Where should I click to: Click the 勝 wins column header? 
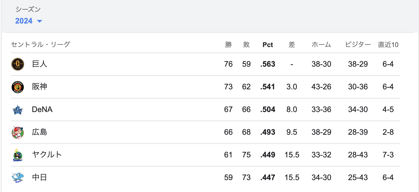click(228, 45)
